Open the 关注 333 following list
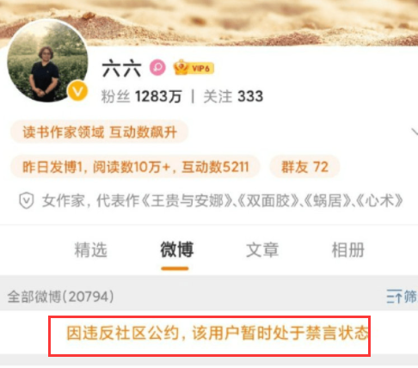The width and height of the screenshot is (418, 368). click(x=233, y=96)
